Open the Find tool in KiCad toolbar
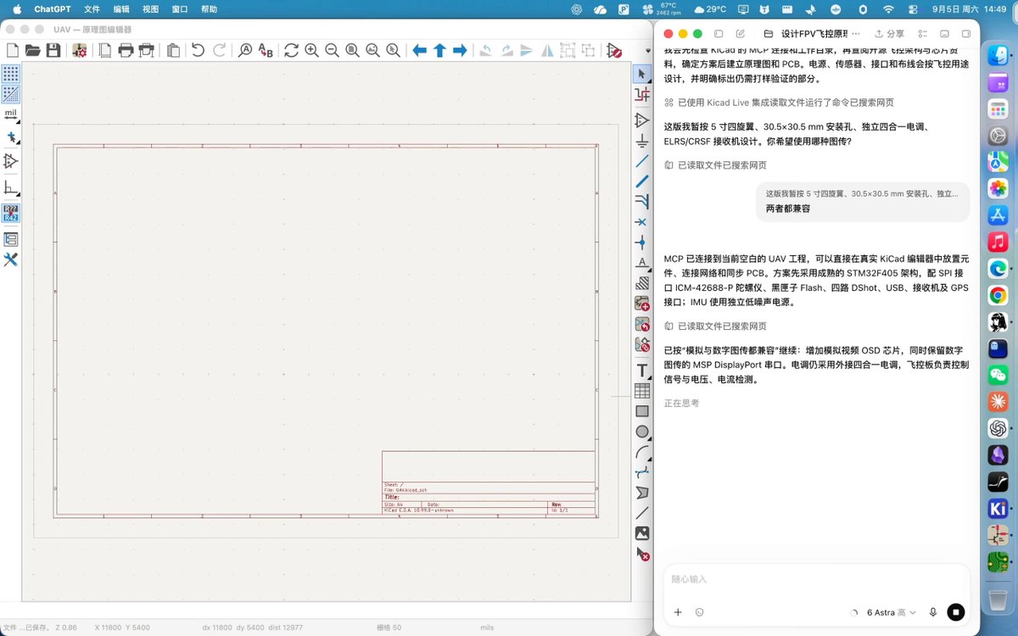 (245, 51)
